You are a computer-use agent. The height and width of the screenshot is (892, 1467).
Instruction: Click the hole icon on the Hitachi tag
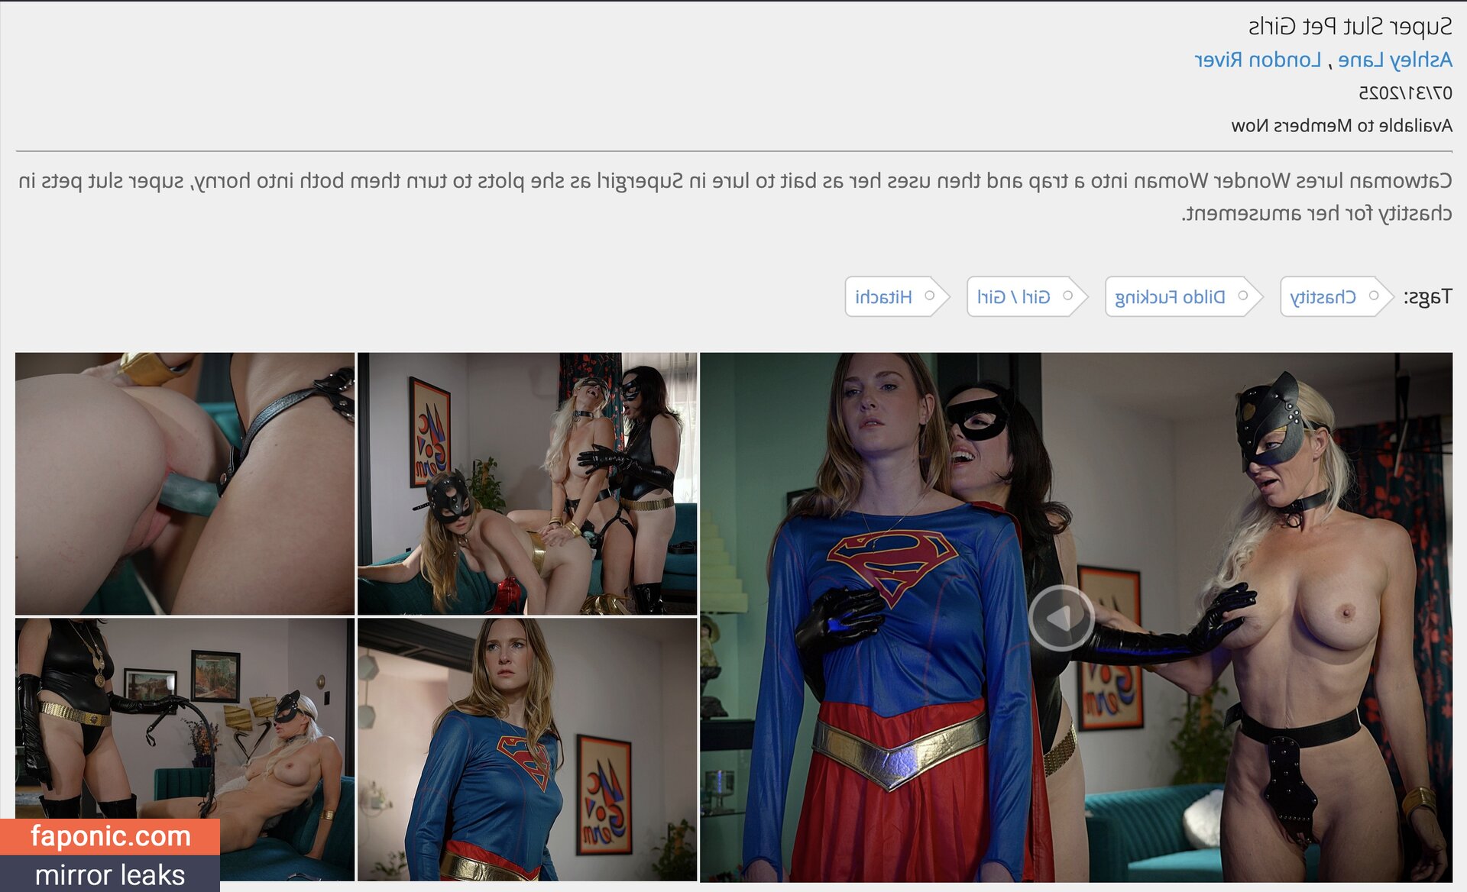930,296
